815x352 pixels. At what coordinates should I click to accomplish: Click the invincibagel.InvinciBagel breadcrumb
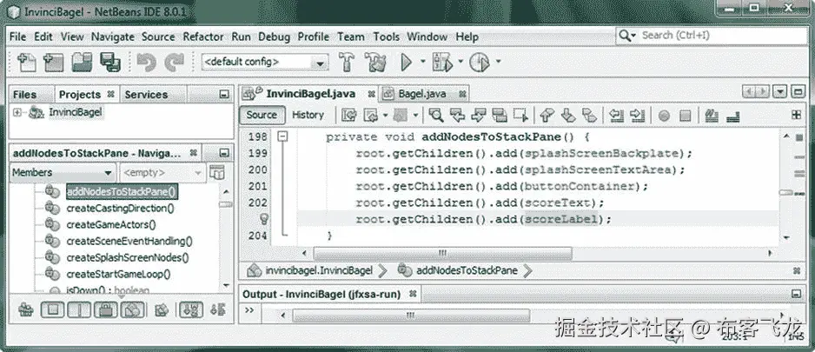point(319,270)
